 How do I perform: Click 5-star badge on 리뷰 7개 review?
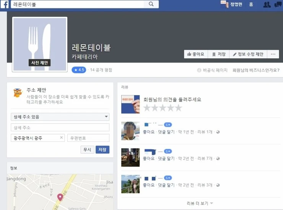pyautogui.click(x=168, y=151)
